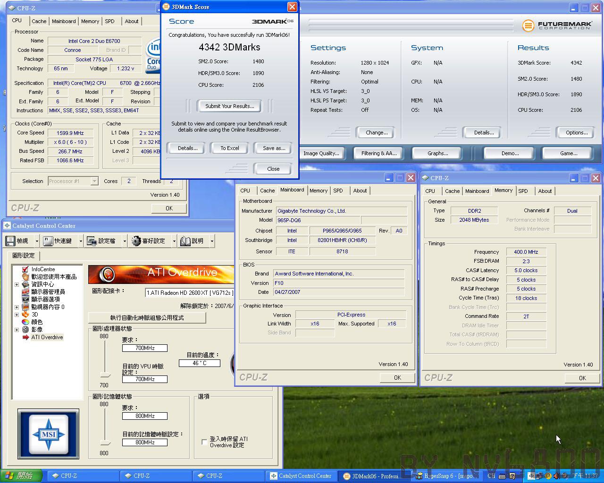Open the 說明 help book icon
The height and width of the screenshot is (483, 604).
(185, 241)
